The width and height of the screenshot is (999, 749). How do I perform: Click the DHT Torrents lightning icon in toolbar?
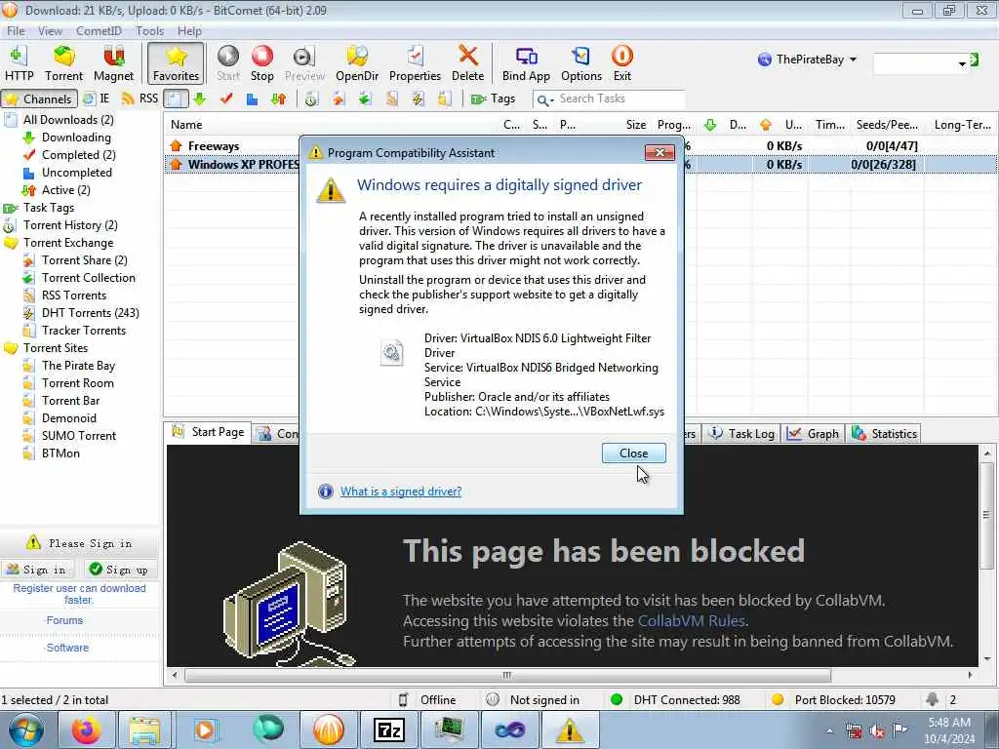click(x=418, y=99)
